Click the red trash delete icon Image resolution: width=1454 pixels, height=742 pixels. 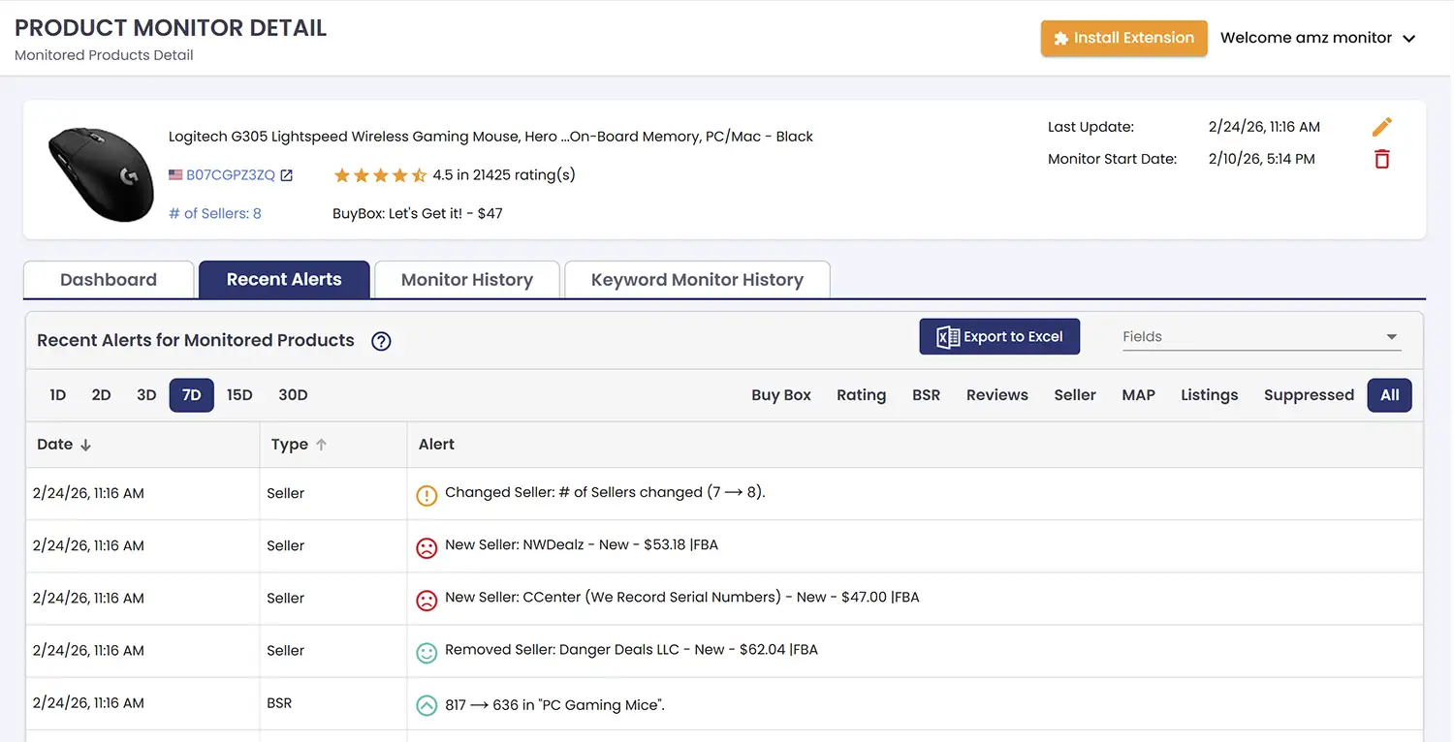point(1381,159)
